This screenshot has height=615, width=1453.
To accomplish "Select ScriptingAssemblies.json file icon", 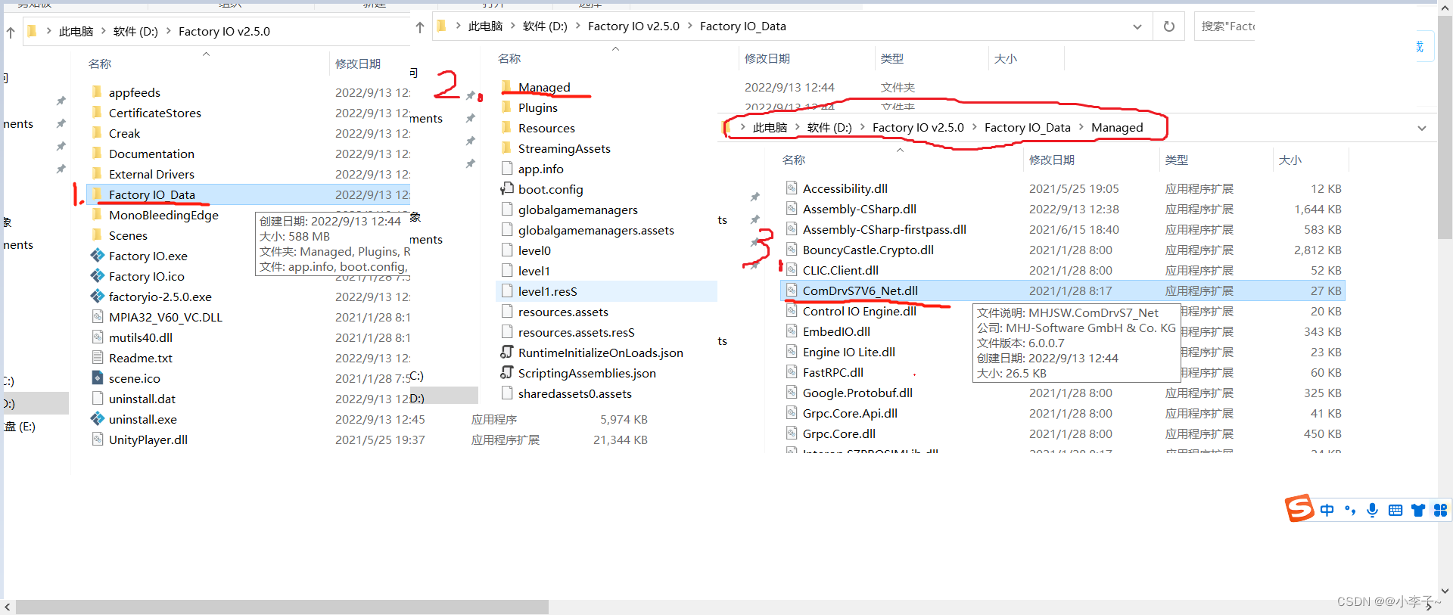I will tap(507, 373).
